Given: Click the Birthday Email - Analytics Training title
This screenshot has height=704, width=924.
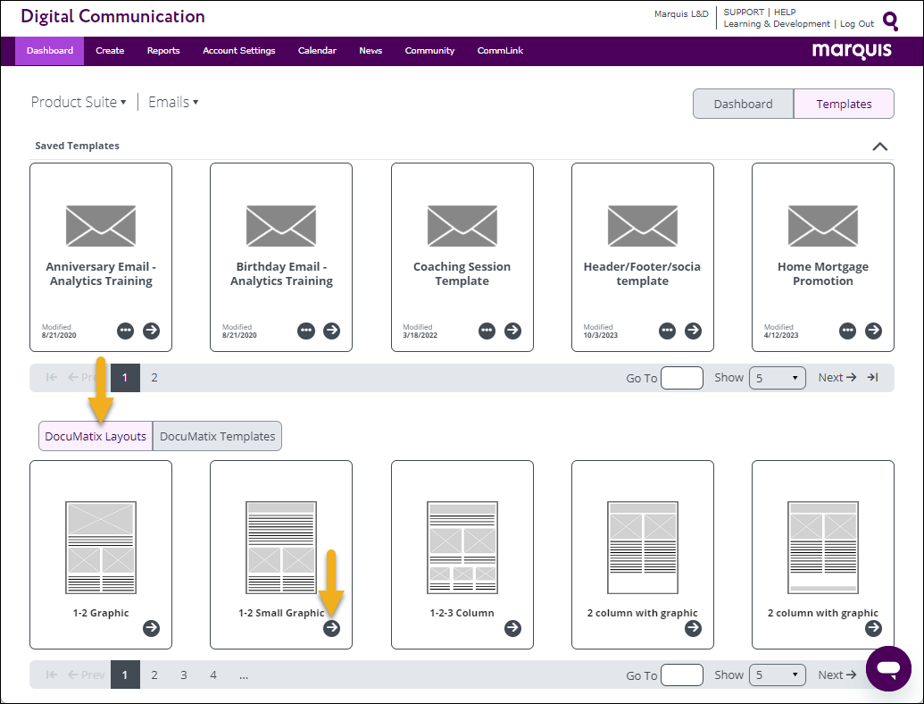Looking at the screenshot, I should coord(282,273).
